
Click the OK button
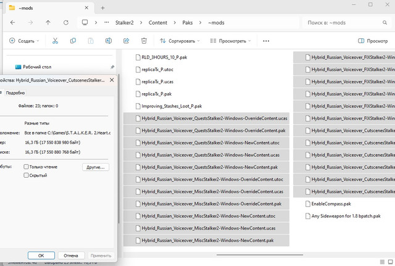point(41,256)
